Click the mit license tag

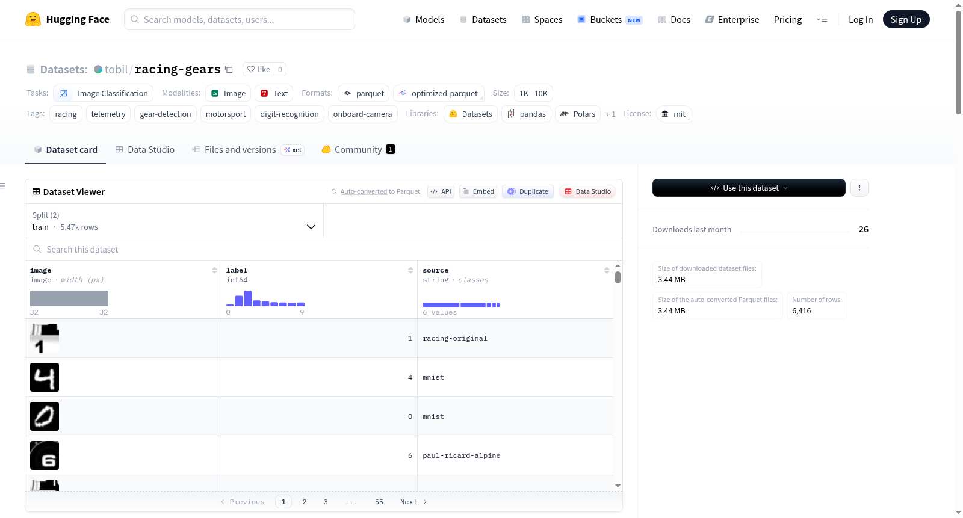click(673, 114)
